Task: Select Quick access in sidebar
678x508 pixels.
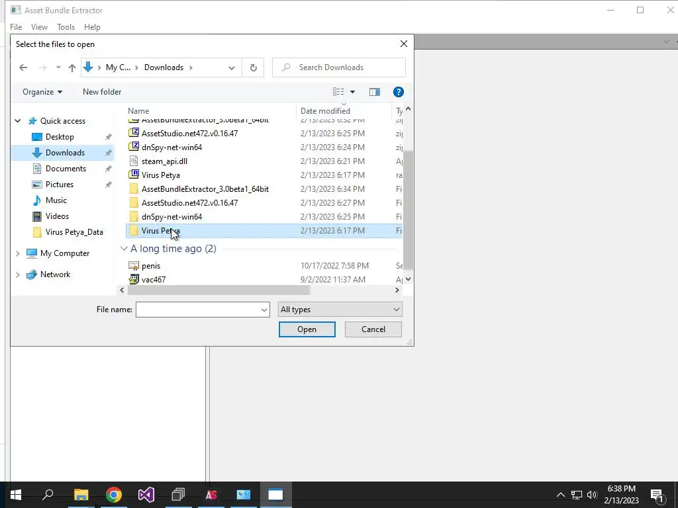Action: click(63, 121)
